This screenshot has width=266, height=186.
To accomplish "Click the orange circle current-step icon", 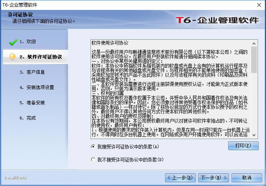I will coord(13,57).
